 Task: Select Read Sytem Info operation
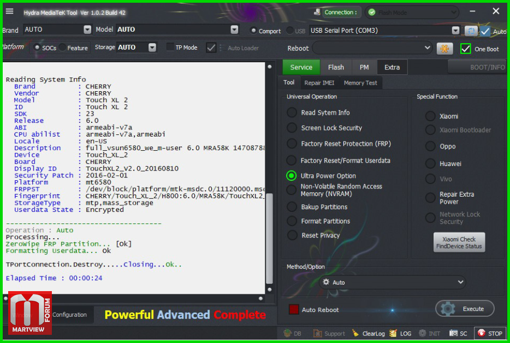292,113
